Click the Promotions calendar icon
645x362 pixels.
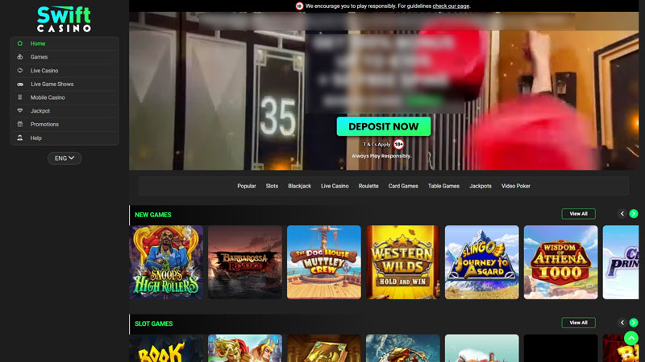point(19,124)
